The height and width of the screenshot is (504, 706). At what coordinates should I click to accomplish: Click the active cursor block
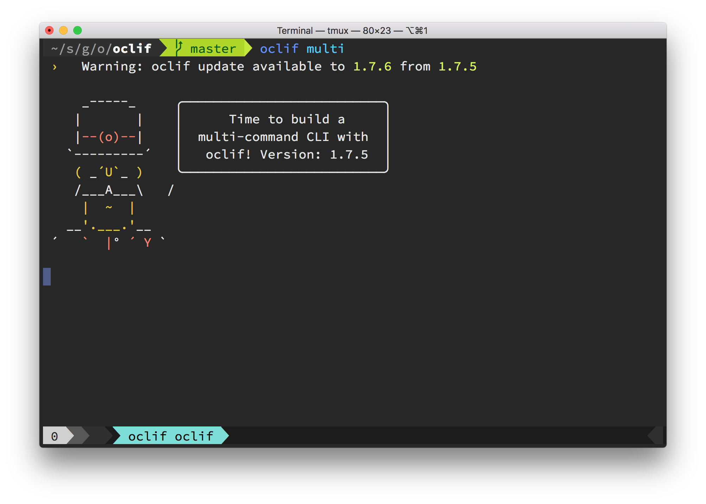point(46,277)
